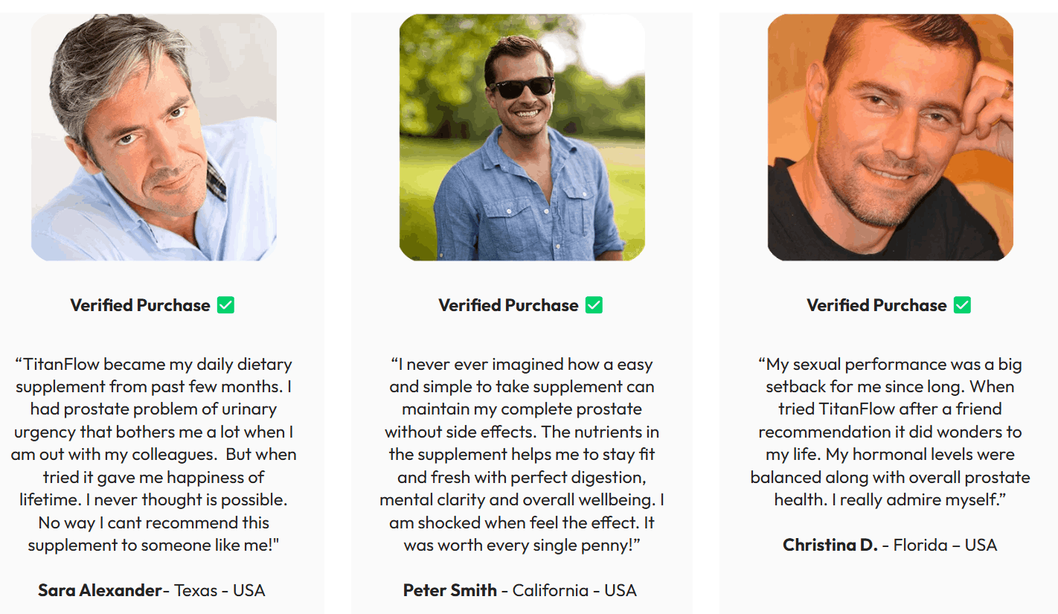The image size is (1058, 614).
Task: Click the testimonial ending 'worth every single penny'
Action: [x=522, y=454]
